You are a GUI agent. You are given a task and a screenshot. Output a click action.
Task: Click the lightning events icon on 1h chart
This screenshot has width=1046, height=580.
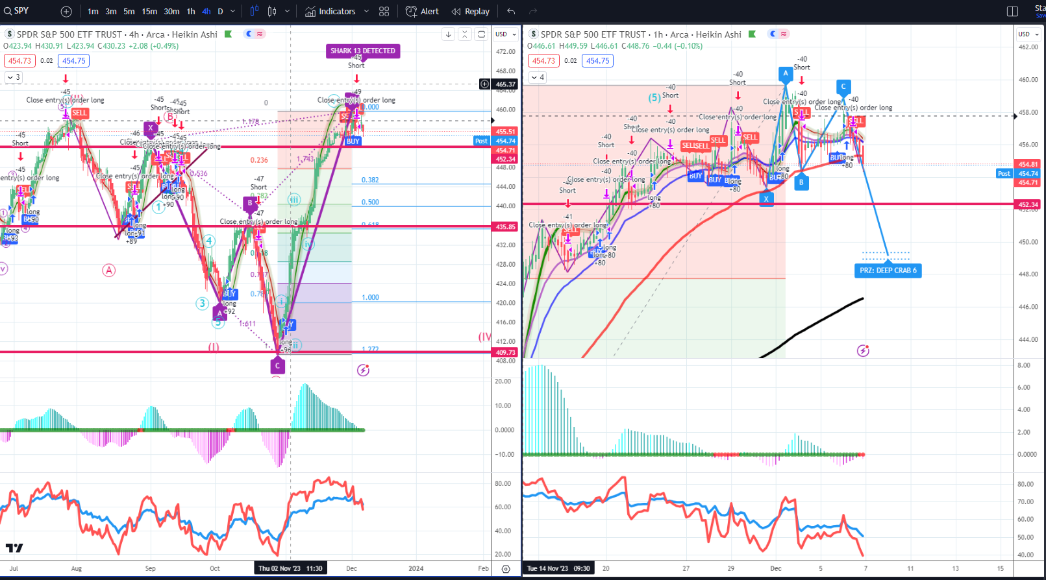863,351
